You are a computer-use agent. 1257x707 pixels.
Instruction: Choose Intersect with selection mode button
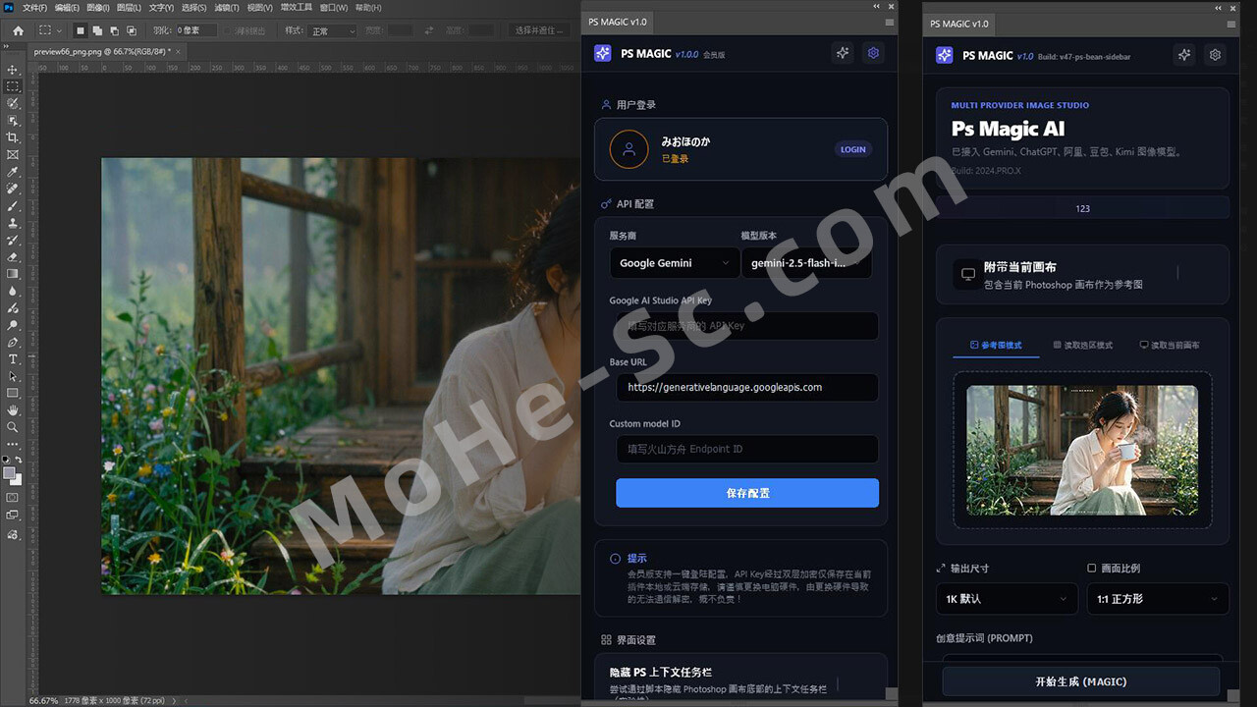coord(132,30)
